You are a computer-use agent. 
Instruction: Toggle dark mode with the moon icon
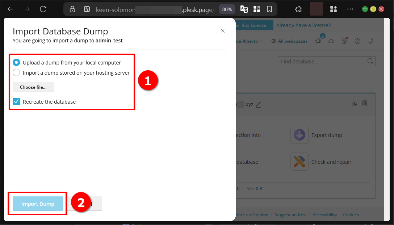tap(370, 41)
